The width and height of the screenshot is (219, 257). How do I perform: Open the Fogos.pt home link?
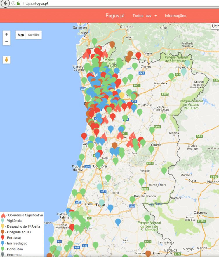[115, 15]
